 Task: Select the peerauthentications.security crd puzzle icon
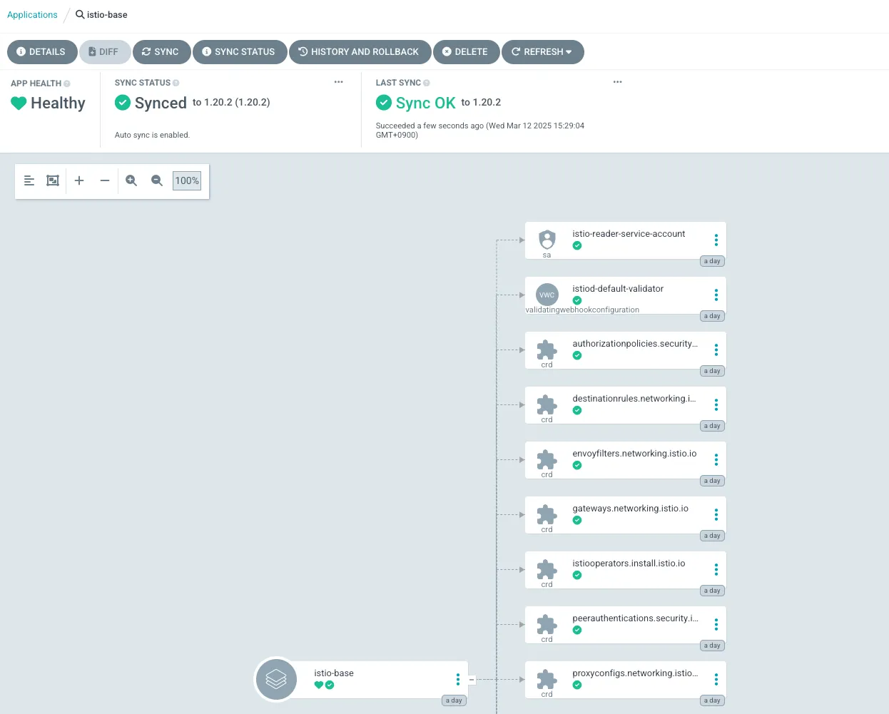coord(547,624)
